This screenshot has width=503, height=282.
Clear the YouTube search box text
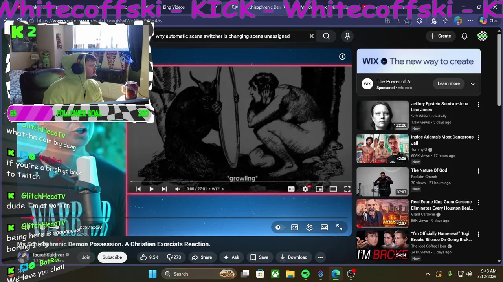click(x=312, y=36)
